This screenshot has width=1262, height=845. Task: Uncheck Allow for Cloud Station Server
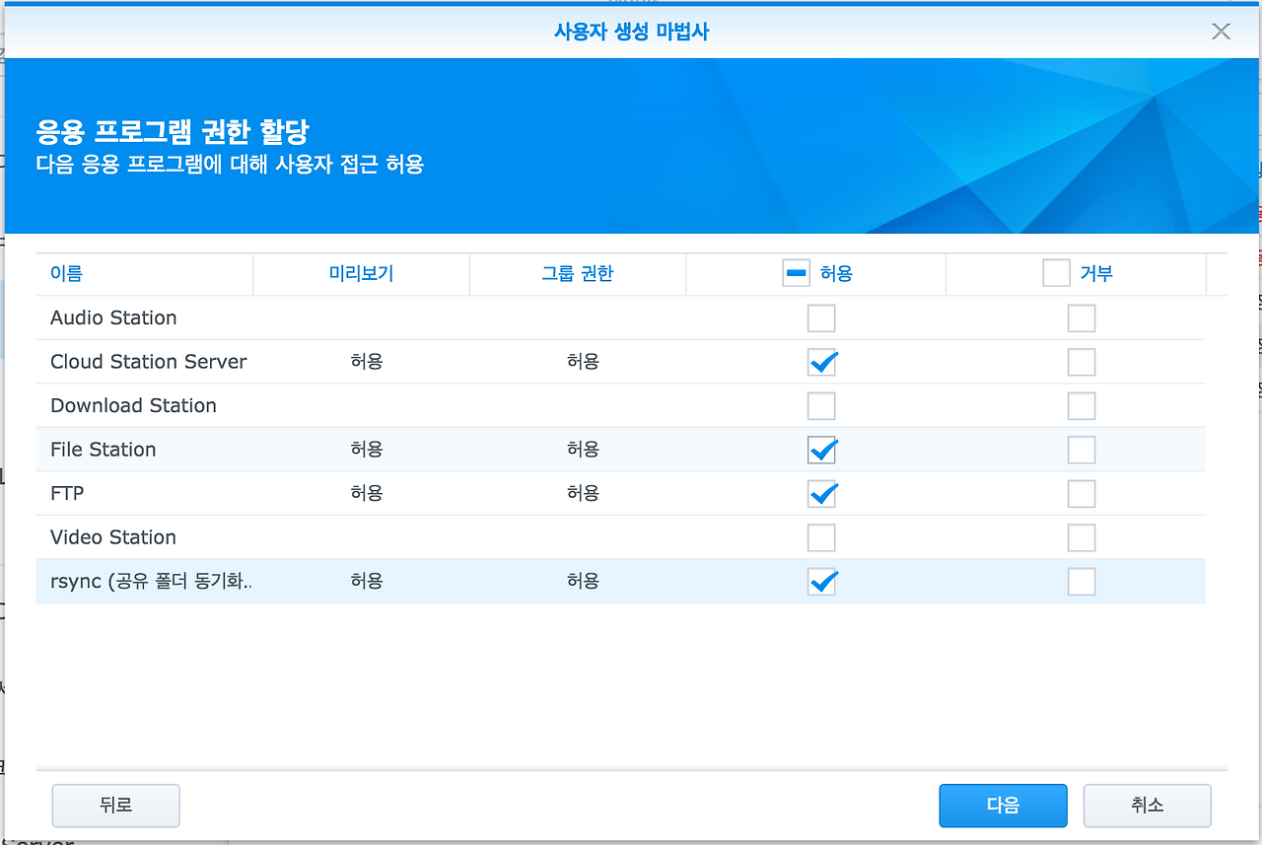tap(821, 362)
